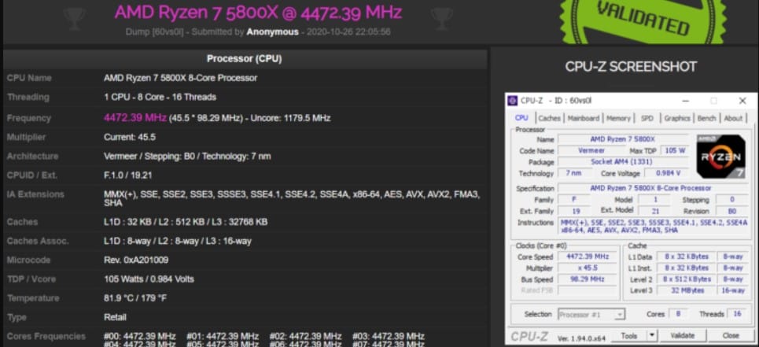Open the Processor #1 selection dropdown
The height and width of the screenshot is (347, 759).
pyautogui.click(x=591, y=315)
